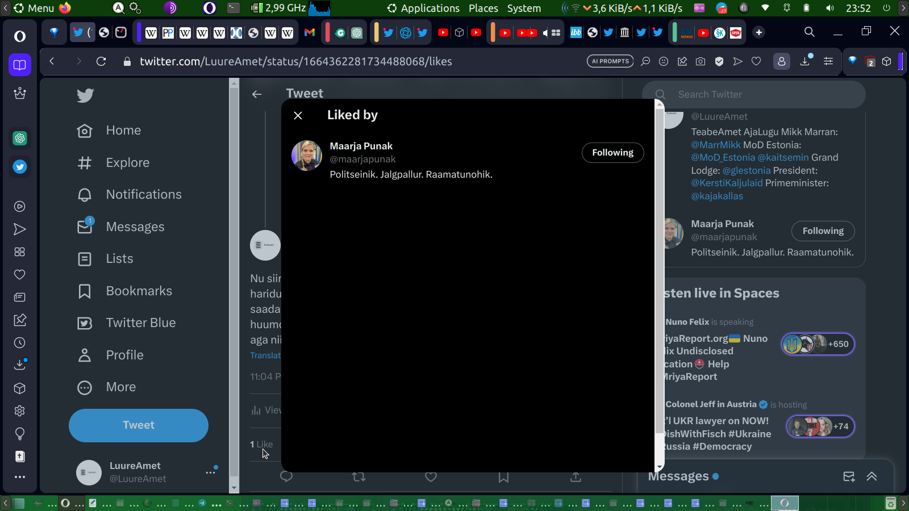Open Messages in the Twitter sidebar
This screenshot has height=511, width=909.
click(x=121, y=227)
